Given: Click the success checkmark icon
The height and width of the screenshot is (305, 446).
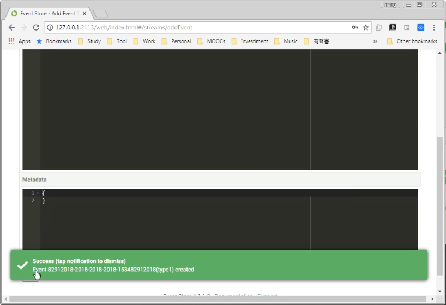Looking at the screenshot, I should click(x=22, y=265).
